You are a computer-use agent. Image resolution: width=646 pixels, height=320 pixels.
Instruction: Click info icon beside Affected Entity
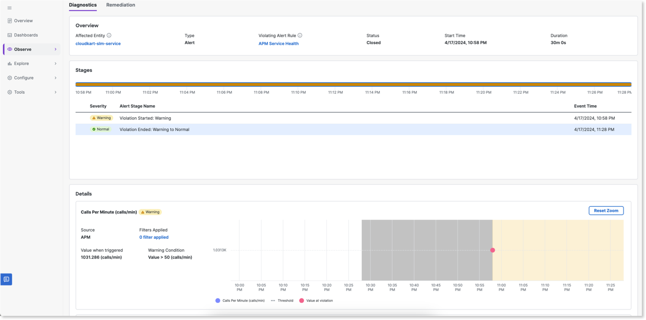point(109,35)
